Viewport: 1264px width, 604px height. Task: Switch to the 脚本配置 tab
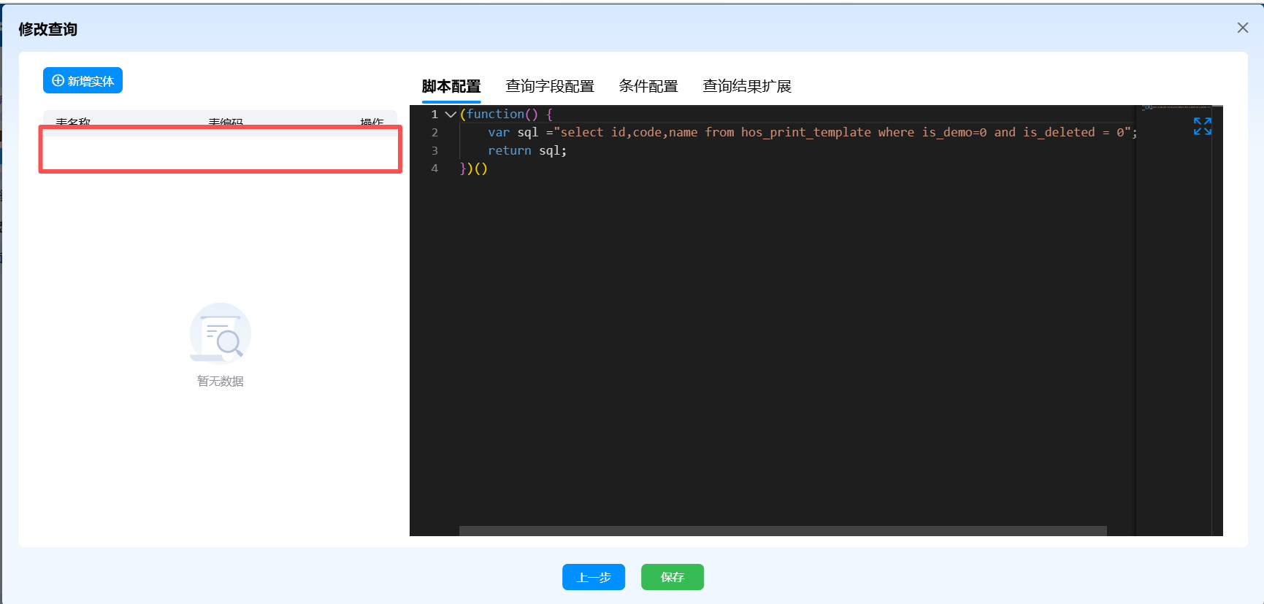click(x=451, y=86)
